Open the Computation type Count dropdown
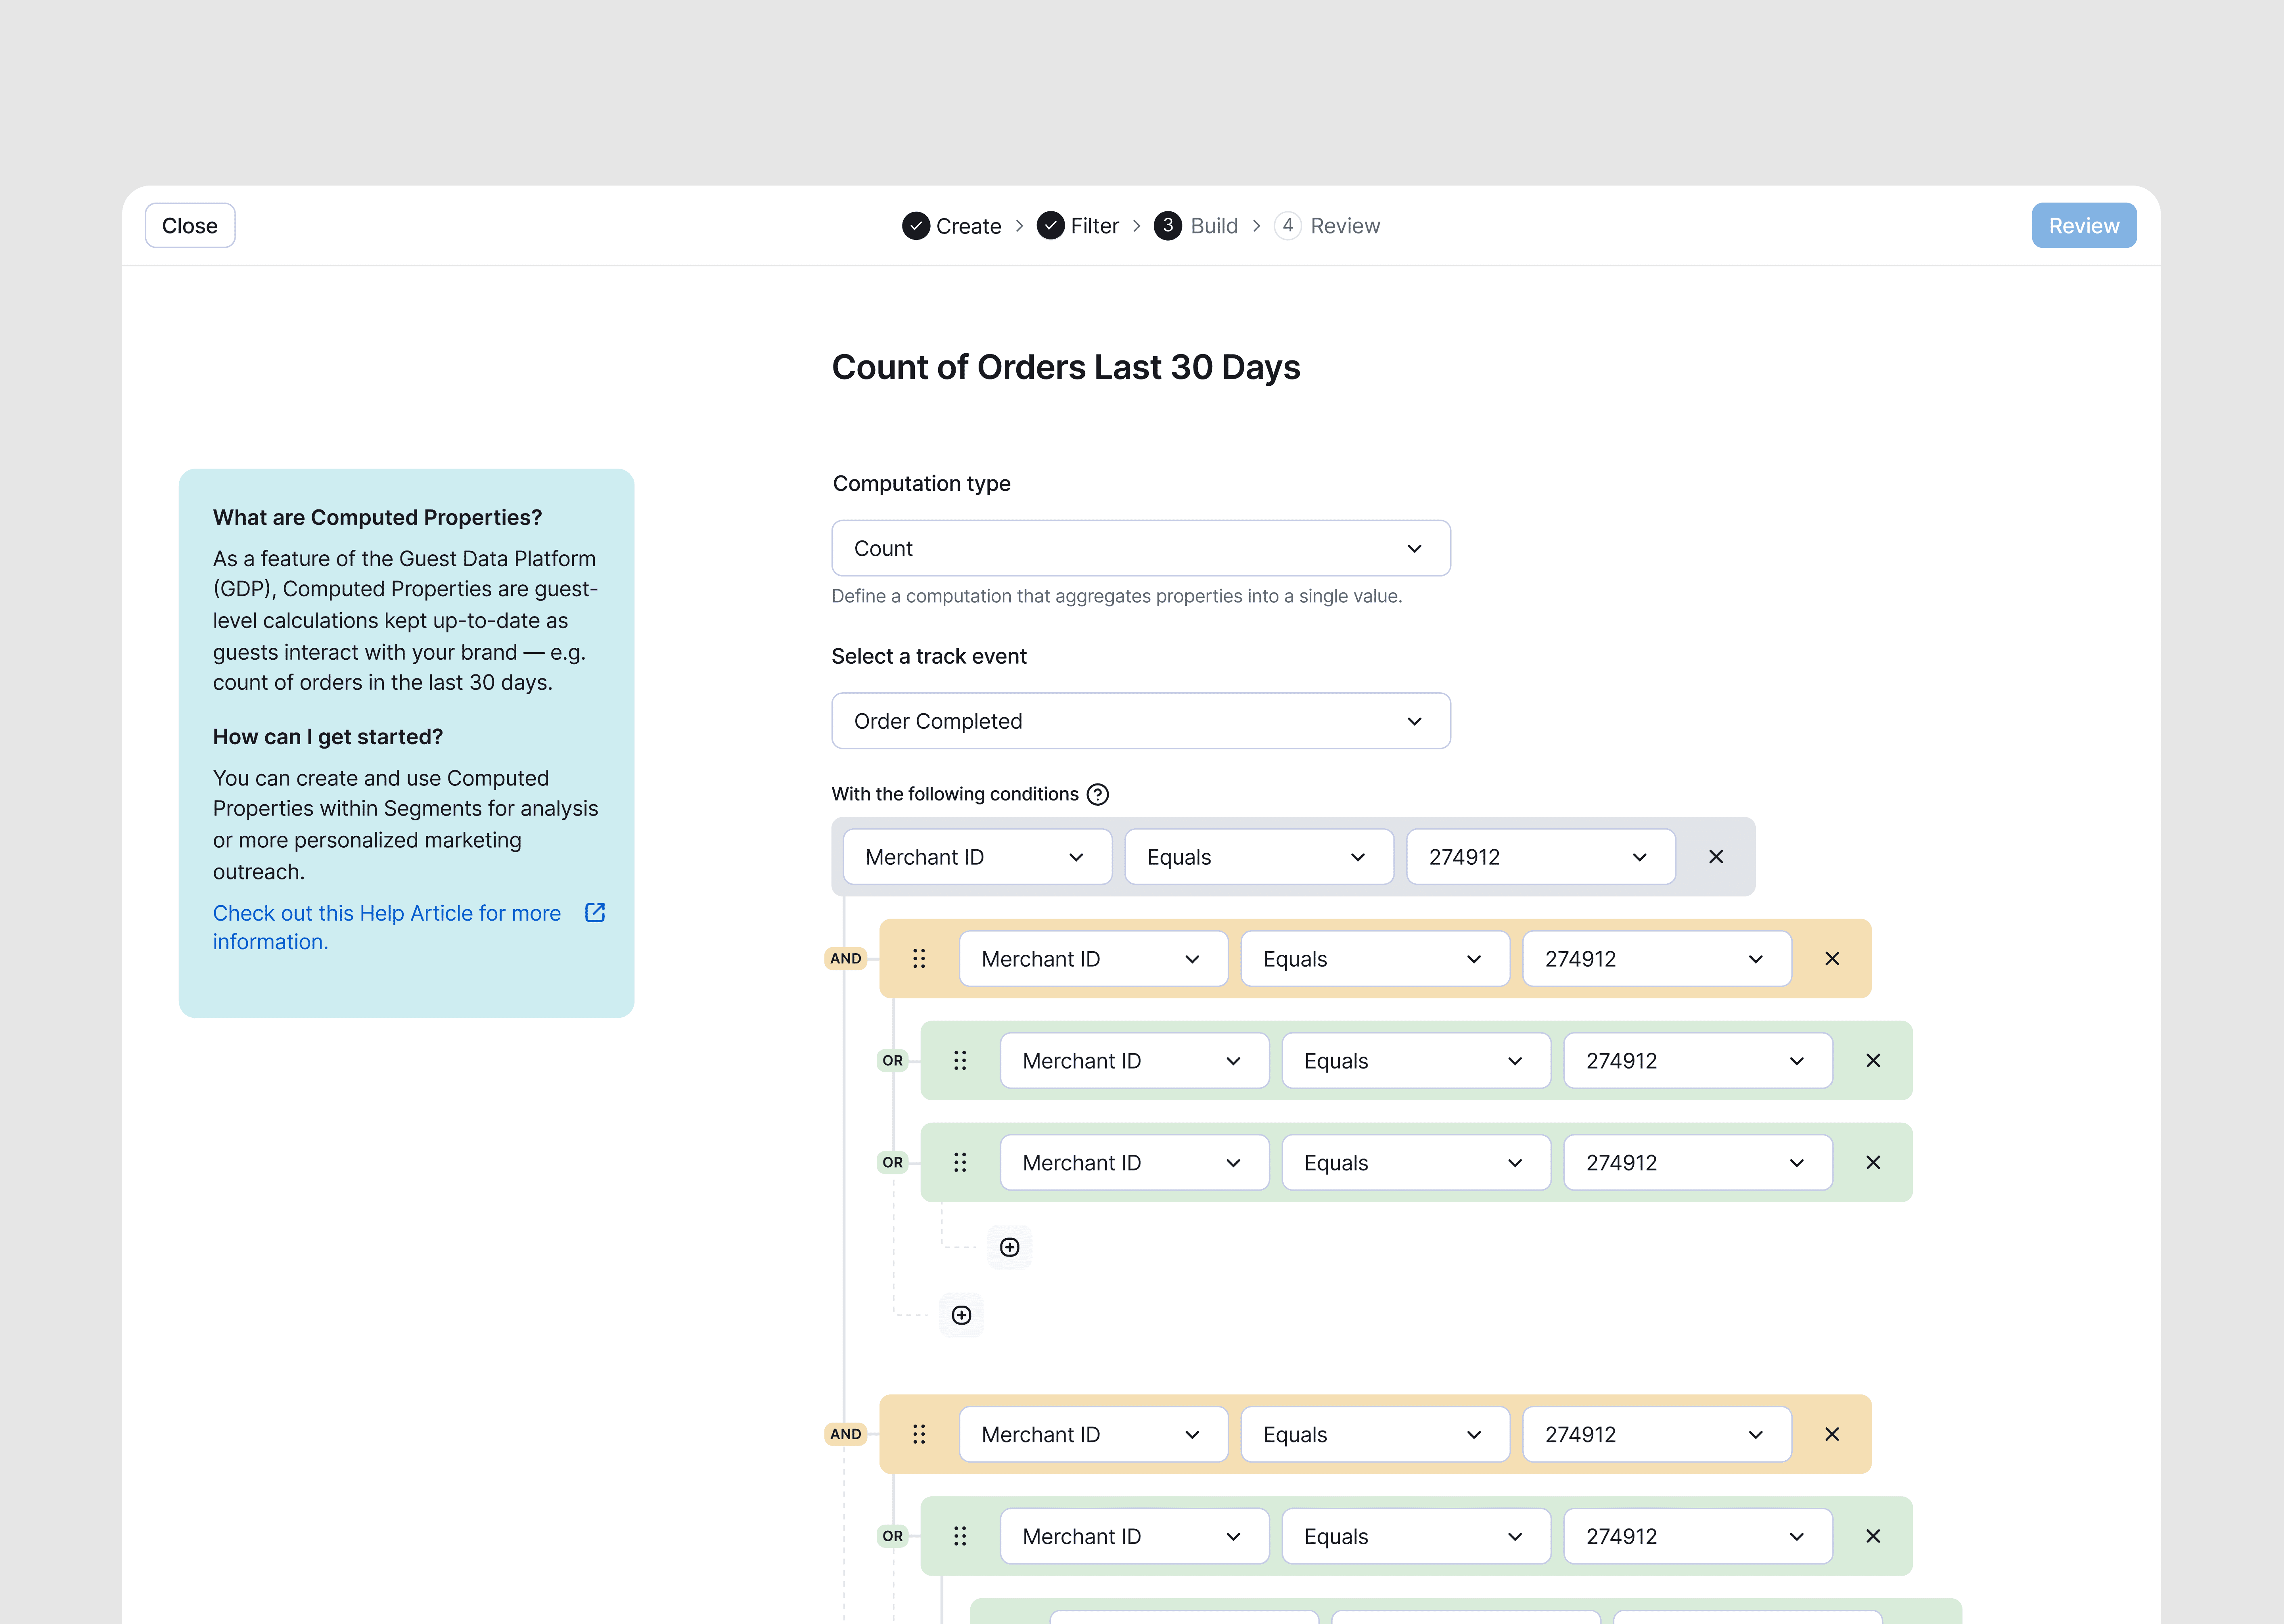The width and height of the screenshot is (2284, 1624). click(1140, 548)
